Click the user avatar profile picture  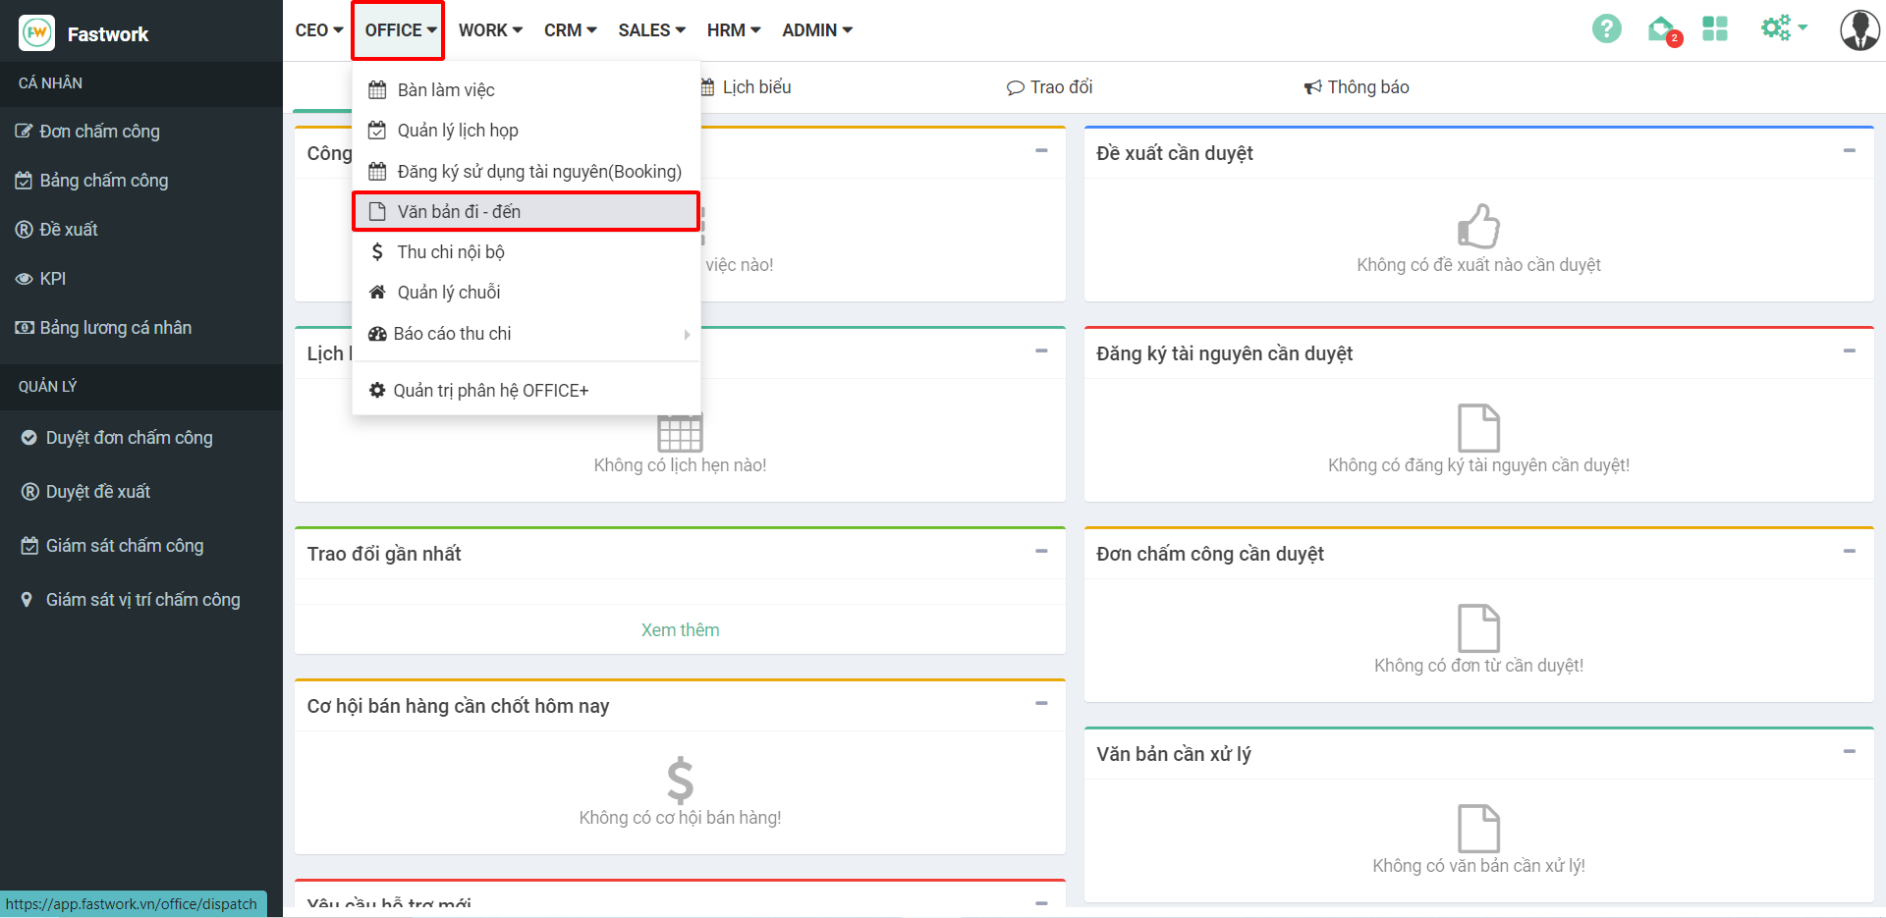point(1858,30)
